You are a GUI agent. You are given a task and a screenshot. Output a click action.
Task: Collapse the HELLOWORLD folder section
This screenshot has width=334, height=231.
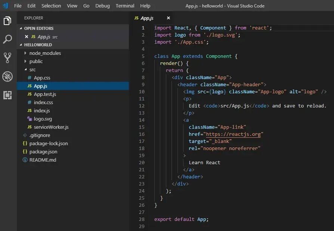point(21,45)
